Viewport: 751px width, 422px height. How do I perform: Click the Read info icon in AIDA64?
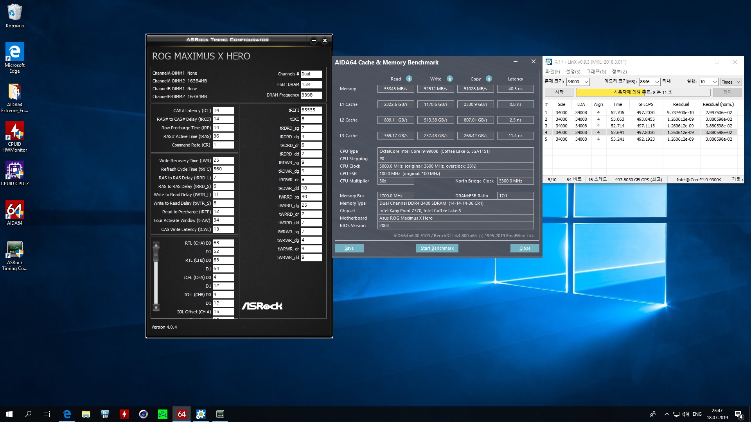pyautogui.click(x=409, y=79)
